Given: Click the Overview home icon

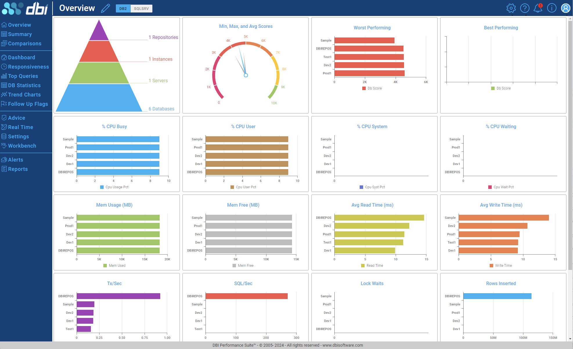Looking at the screenshot, I should click(x=4, y=25).
